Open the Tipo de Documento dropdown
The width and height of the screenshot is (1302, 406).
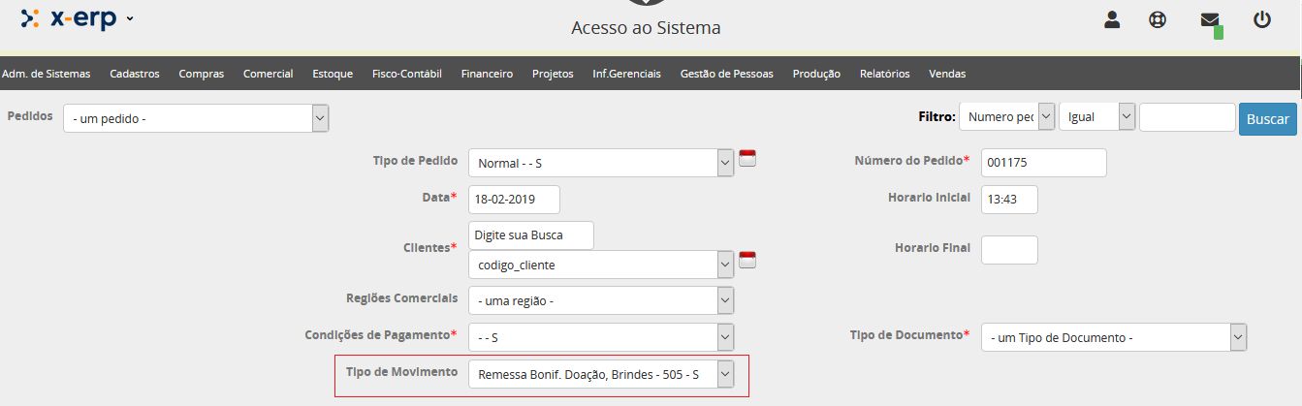(x=1114, y=337)
